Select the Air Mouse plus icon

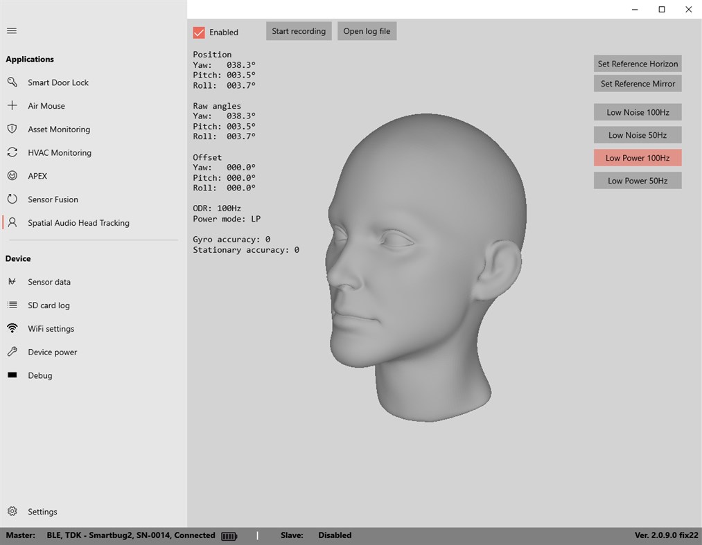(12, 106)
